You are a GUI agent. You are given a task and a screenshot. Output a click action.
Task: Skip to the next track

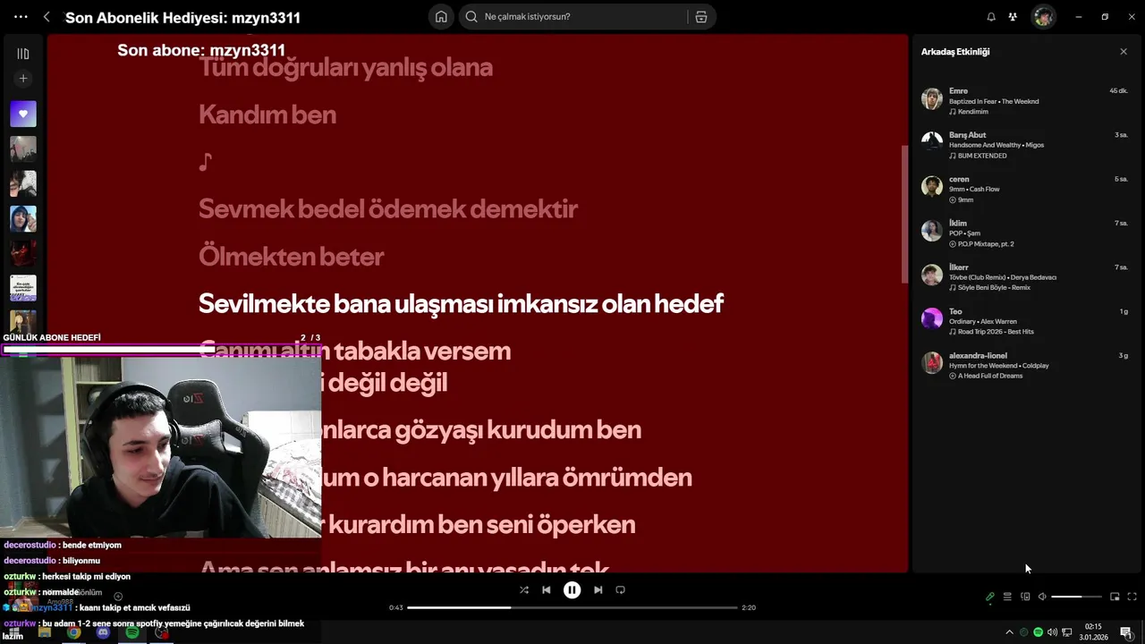coord(598,590)
